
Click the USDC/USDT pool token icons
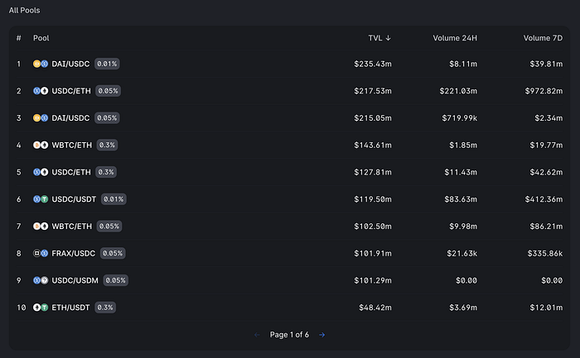click(x=41, y=199)
